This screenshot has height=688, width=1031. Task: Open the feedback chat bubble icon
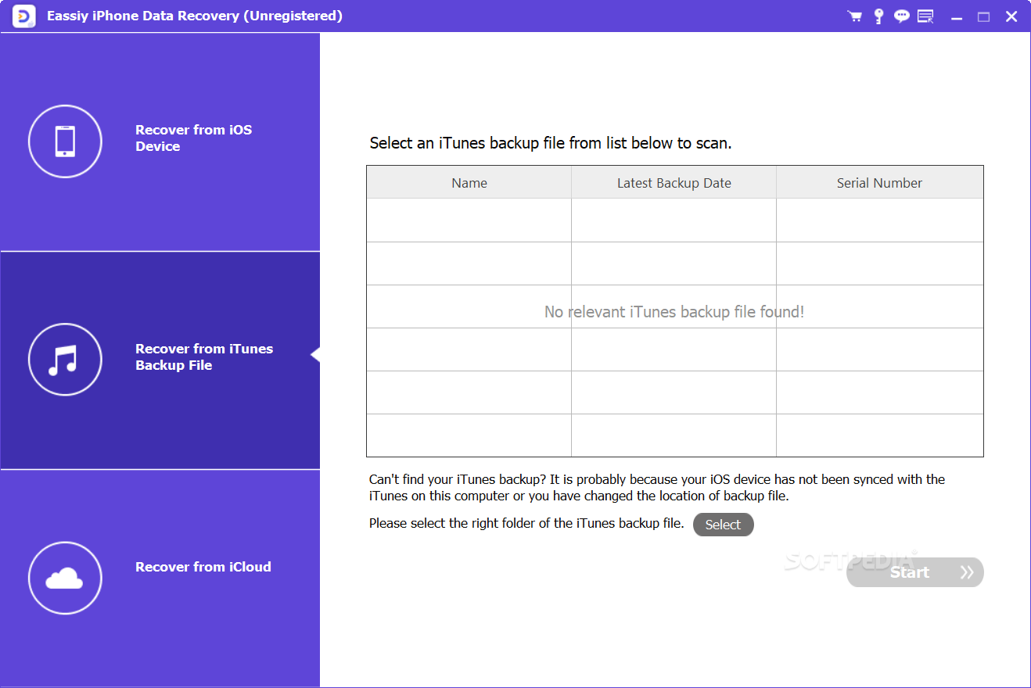tap(902, 16)
